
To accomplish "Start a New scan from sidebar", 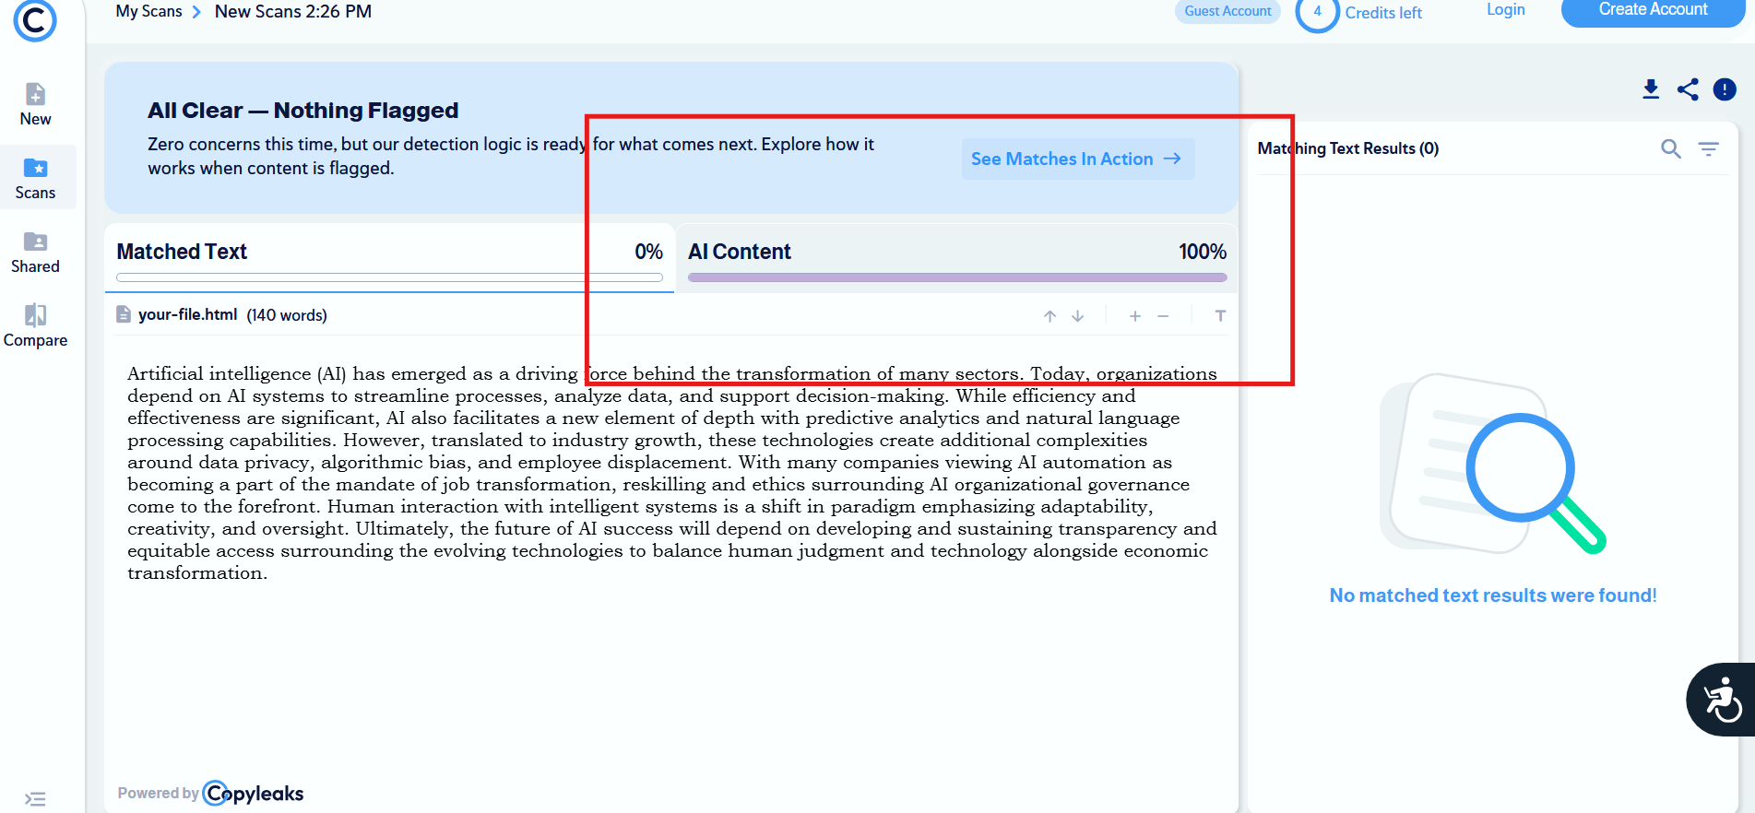I will (x=35, y=104).
